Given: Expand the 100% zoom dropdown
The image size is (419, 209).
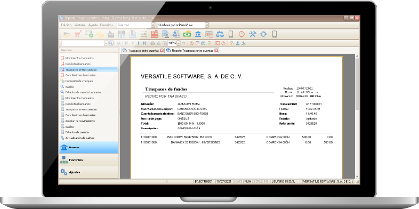Looking at the screenshot, I should click(x=178, y=43).
